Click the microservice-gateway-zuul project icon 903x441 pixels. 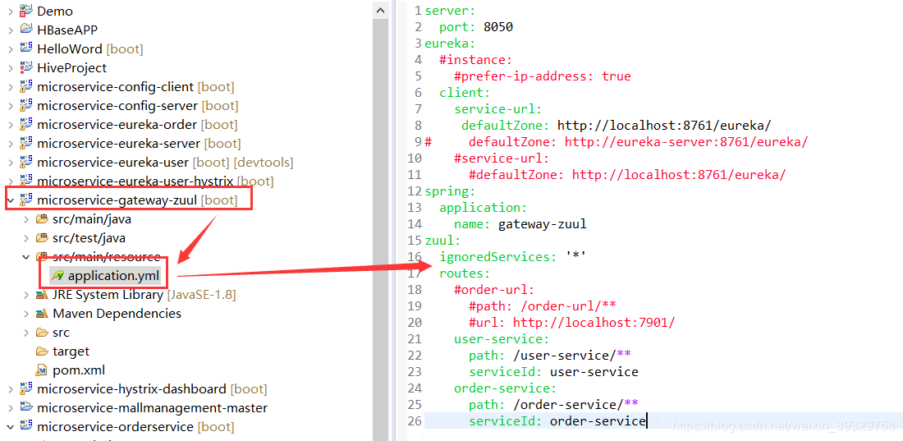click(x=26, y=200)
